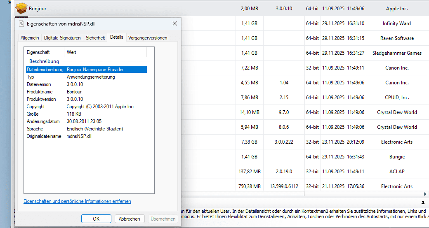
Task: Click the install date 21.11.2025 17:05:36
Action: [x=343, y=186]
